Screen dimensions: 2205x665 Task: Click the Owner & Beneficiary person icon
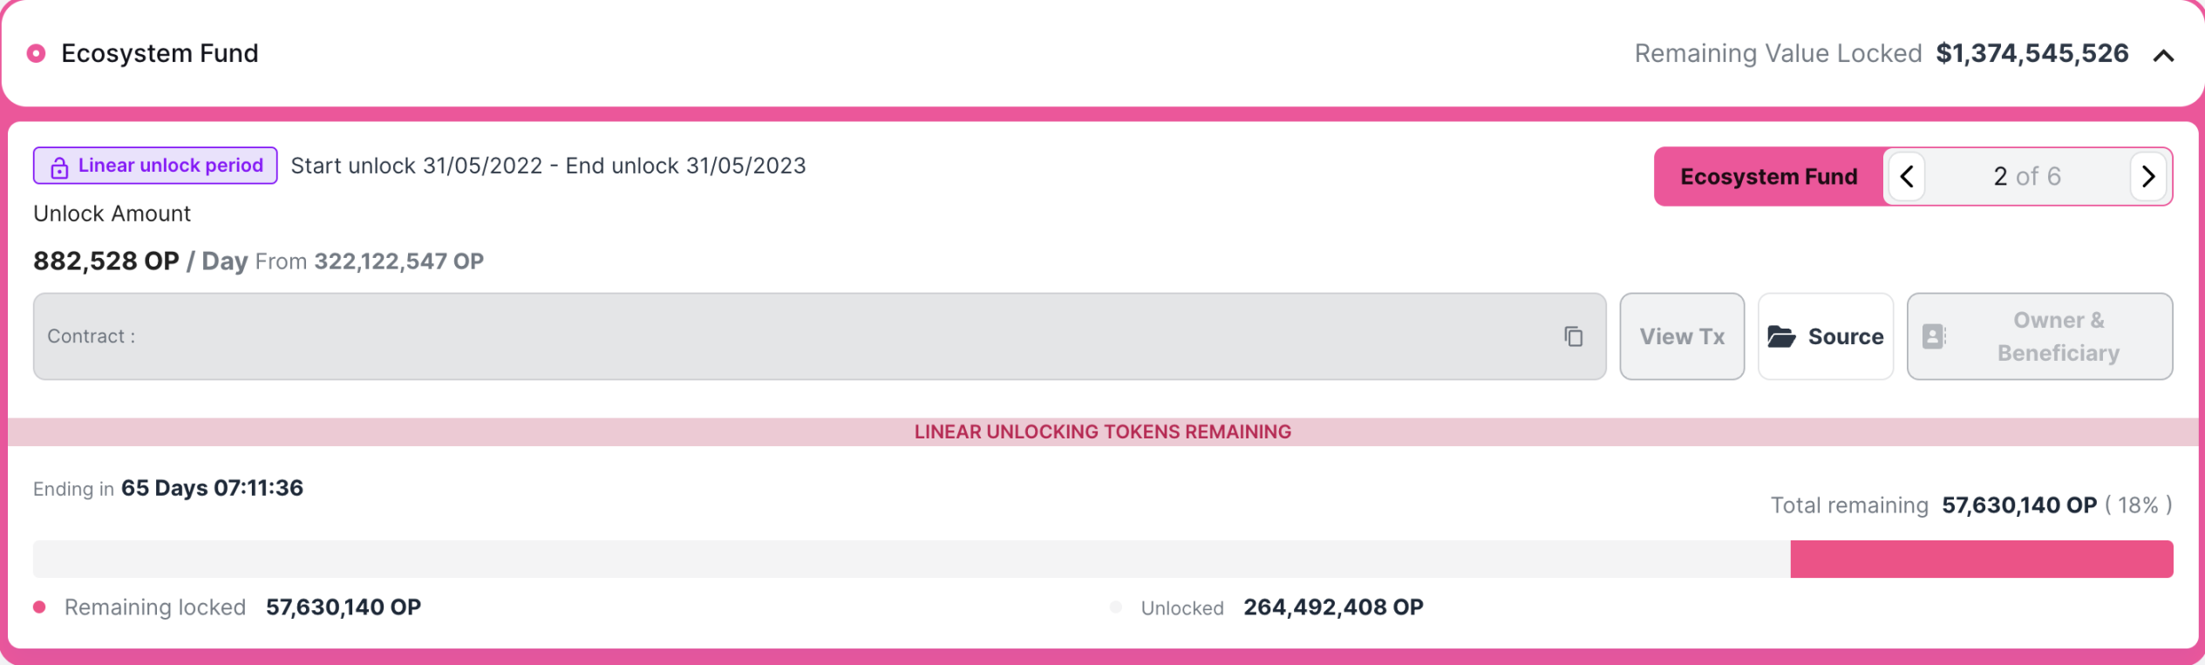click(x=1934, y=336)
